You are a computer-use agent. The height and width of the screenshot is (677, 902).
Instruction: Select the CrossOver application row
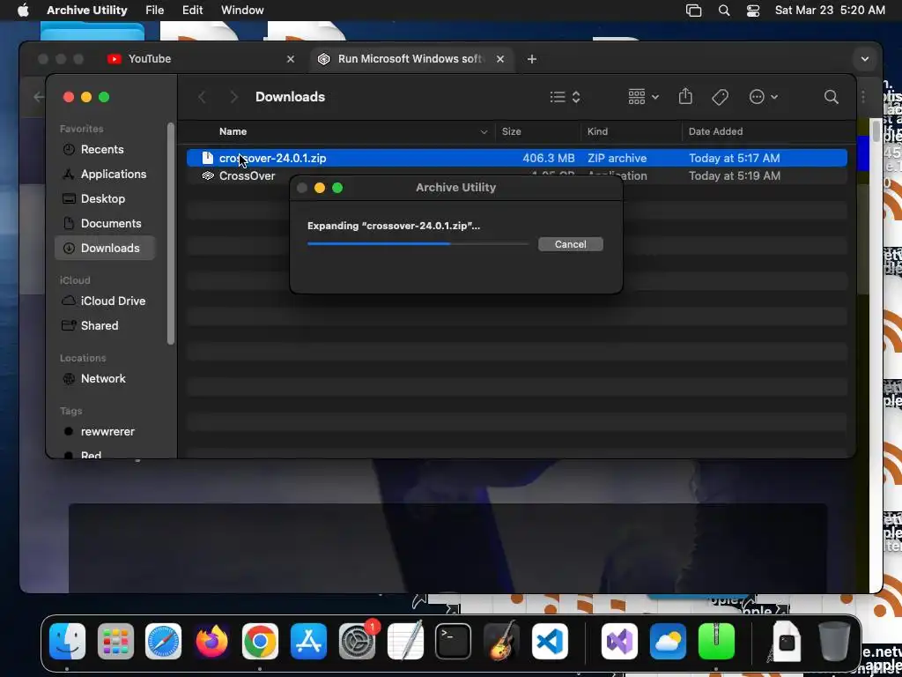pyautogui.click(x=516, y=175)
